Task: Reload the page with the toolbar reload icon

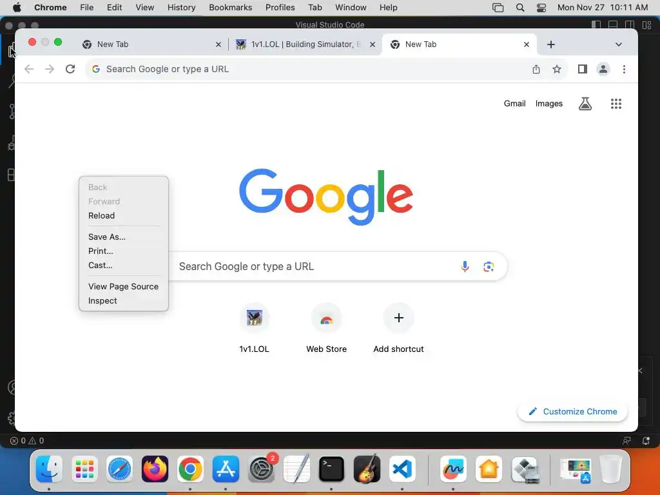Action: (x=70, y=69)
